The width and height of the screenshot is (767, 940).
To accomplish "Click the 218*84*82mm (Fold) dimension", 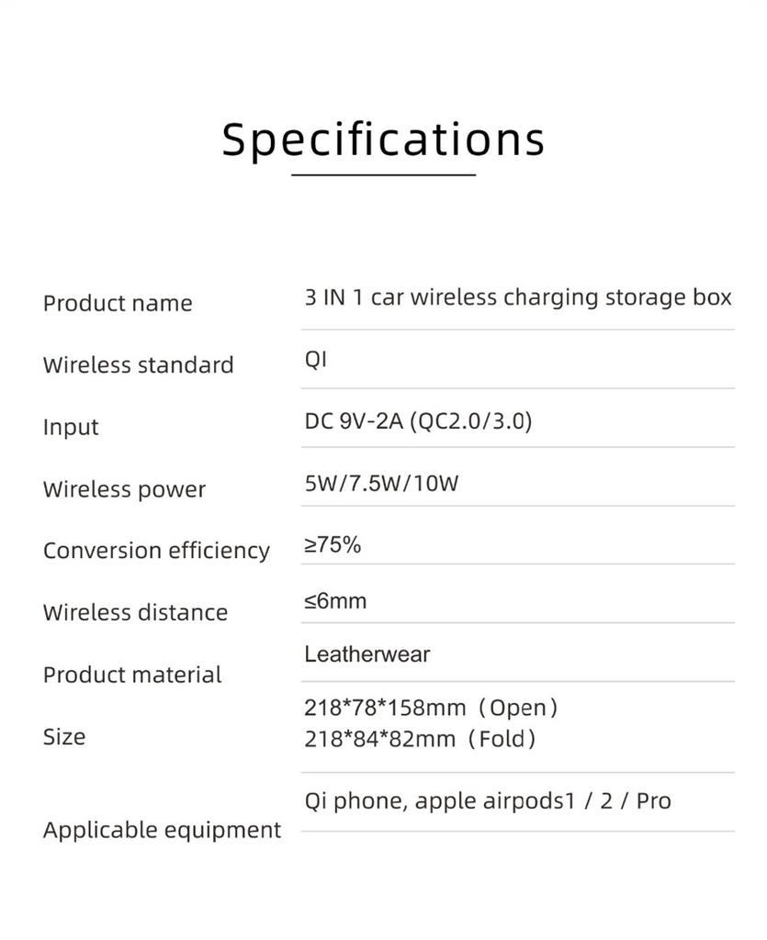I will [420, 738].
